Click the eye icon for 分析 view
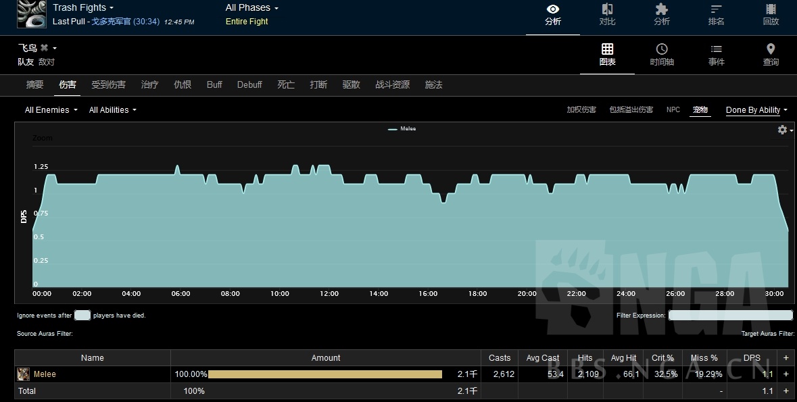This screenshot has height=402, width=797. [552, 9]
